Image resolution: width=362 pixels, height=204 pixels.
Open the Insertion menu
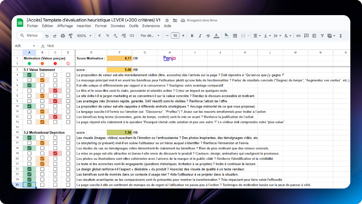click(x=84, y=26)
